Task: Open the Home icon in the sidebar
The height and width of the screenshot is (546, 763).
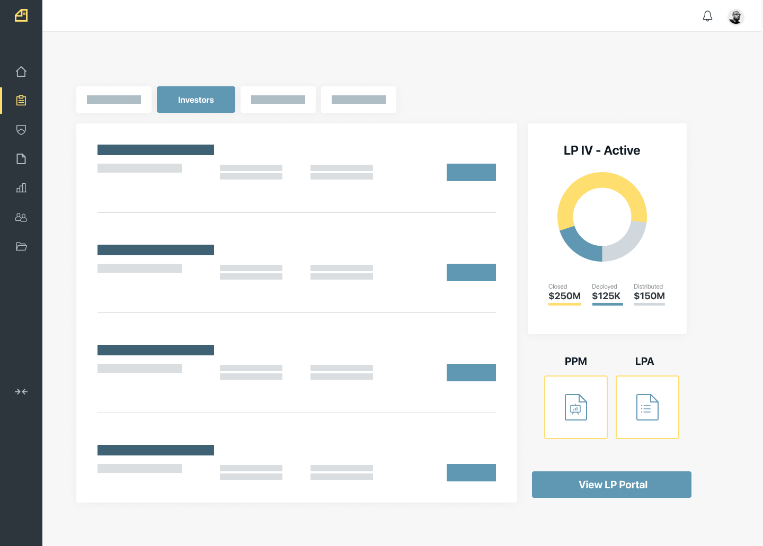Action: pos(21,71)
